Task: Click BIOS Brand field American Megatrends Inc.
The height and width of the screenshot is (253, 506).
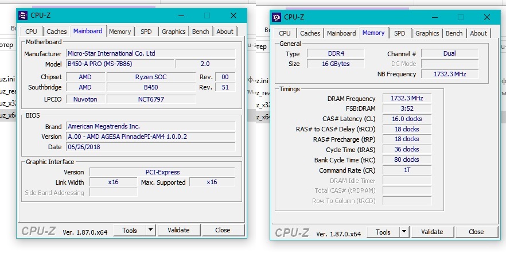Action: (151, 126)
